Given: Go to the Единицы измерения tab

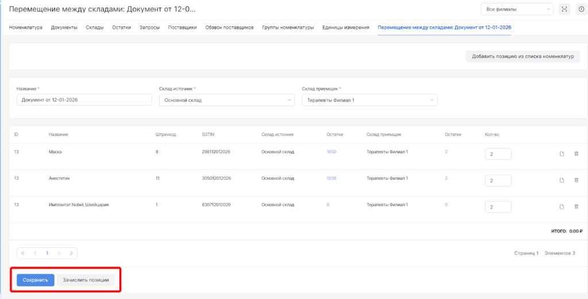Looking at the screenshot, I should coord(346,28).
